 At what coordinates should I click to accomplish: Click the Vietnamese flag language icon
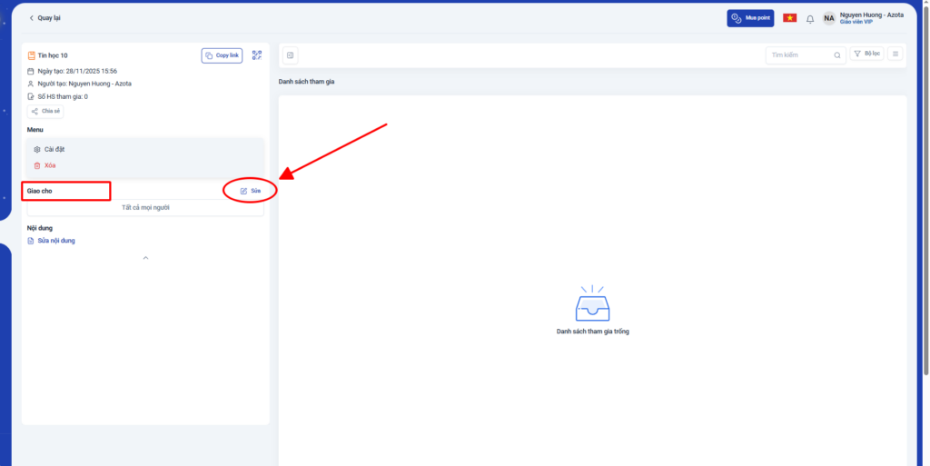[789, 18]
